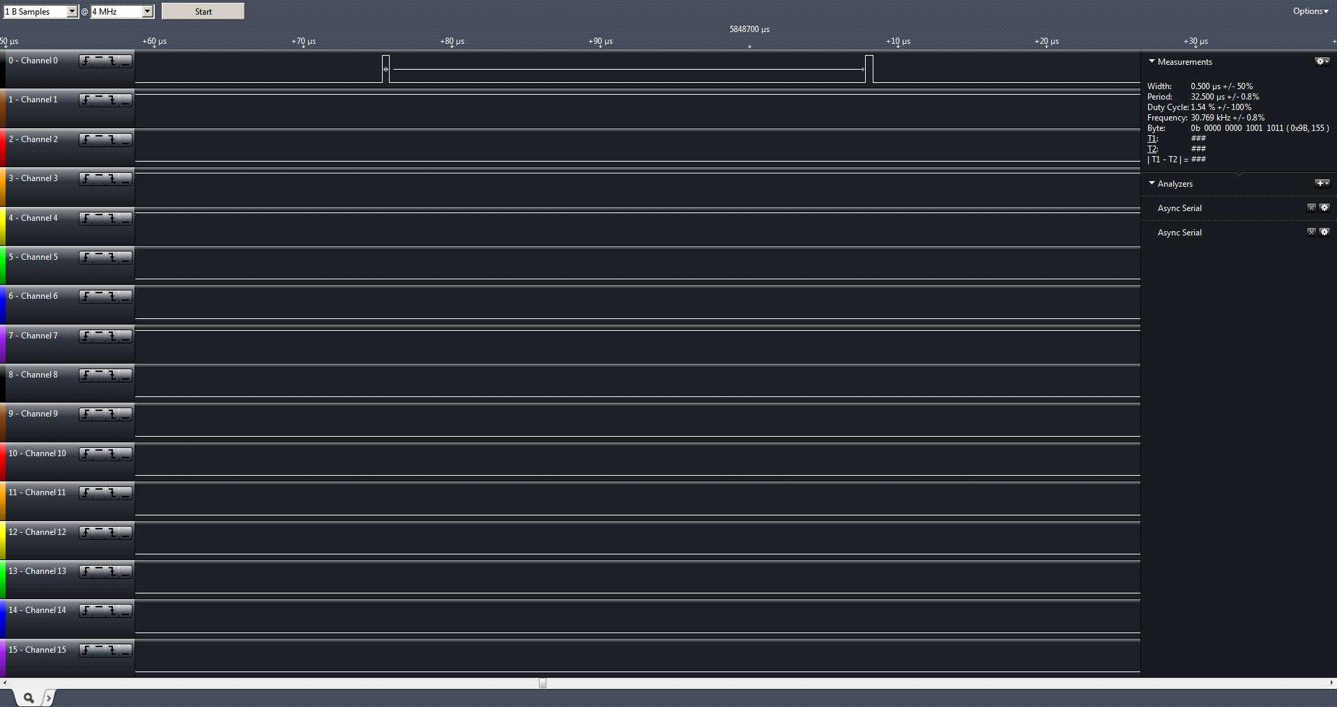Open the Measurements gear settings menu
The width and height of the screenshot is (1337, 707).
(1322, 61)
